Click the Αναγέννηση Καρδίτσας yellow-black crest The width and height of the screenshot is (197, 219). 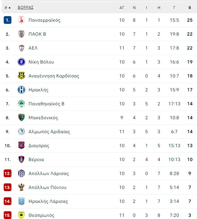click(21, 76)
